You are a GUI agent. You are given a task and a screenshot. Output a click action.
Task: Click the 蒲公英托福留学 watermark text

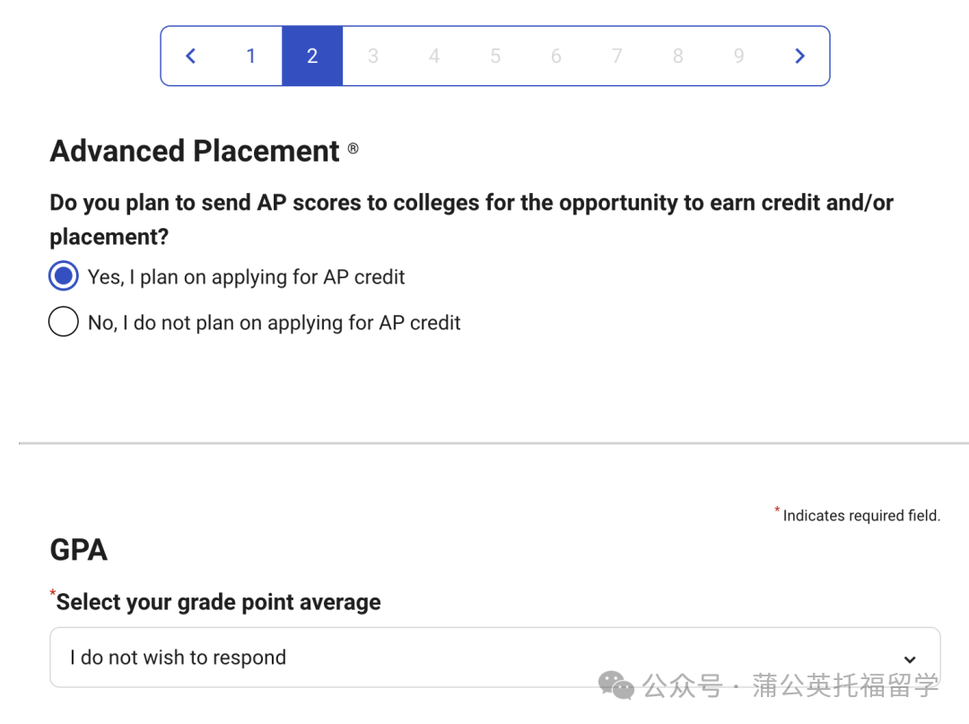tap(845, 686)
